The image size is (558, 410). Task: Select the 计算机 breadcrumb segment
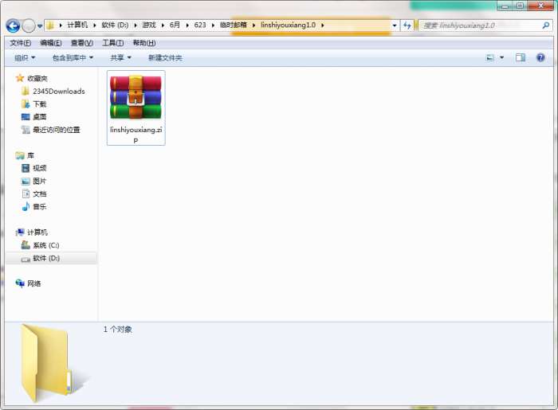(77, 25)
